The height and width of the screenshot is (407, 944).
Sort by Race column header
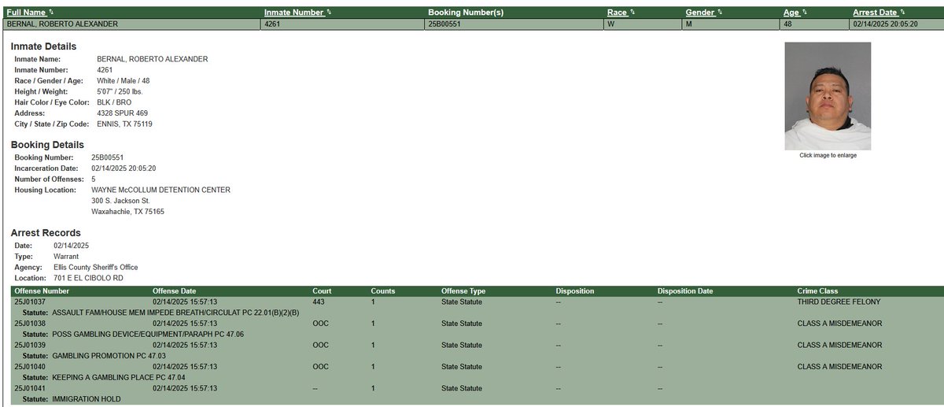(x=617, y=13)
